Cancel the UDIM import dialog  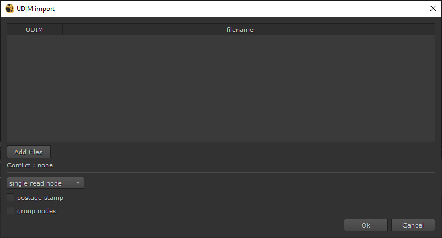coord(413,225)
